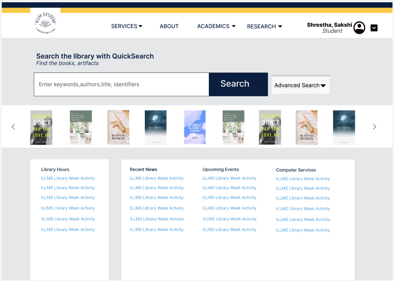
Task: Open the leftmost Please Don't Say You Love Me cover
Action: click(41, 127)
